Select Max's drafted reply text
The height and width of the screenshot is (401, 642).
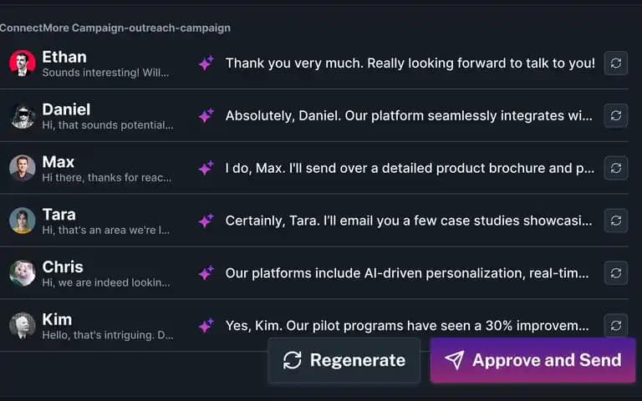tap(410, 168)
